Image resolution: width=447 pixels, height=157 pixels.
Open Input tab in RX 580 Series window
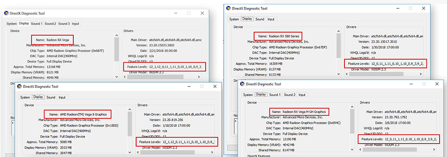coord(271,19)
